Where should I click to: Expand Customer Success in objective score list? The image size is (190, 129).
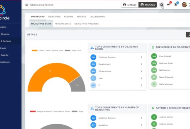coord(117,57)
